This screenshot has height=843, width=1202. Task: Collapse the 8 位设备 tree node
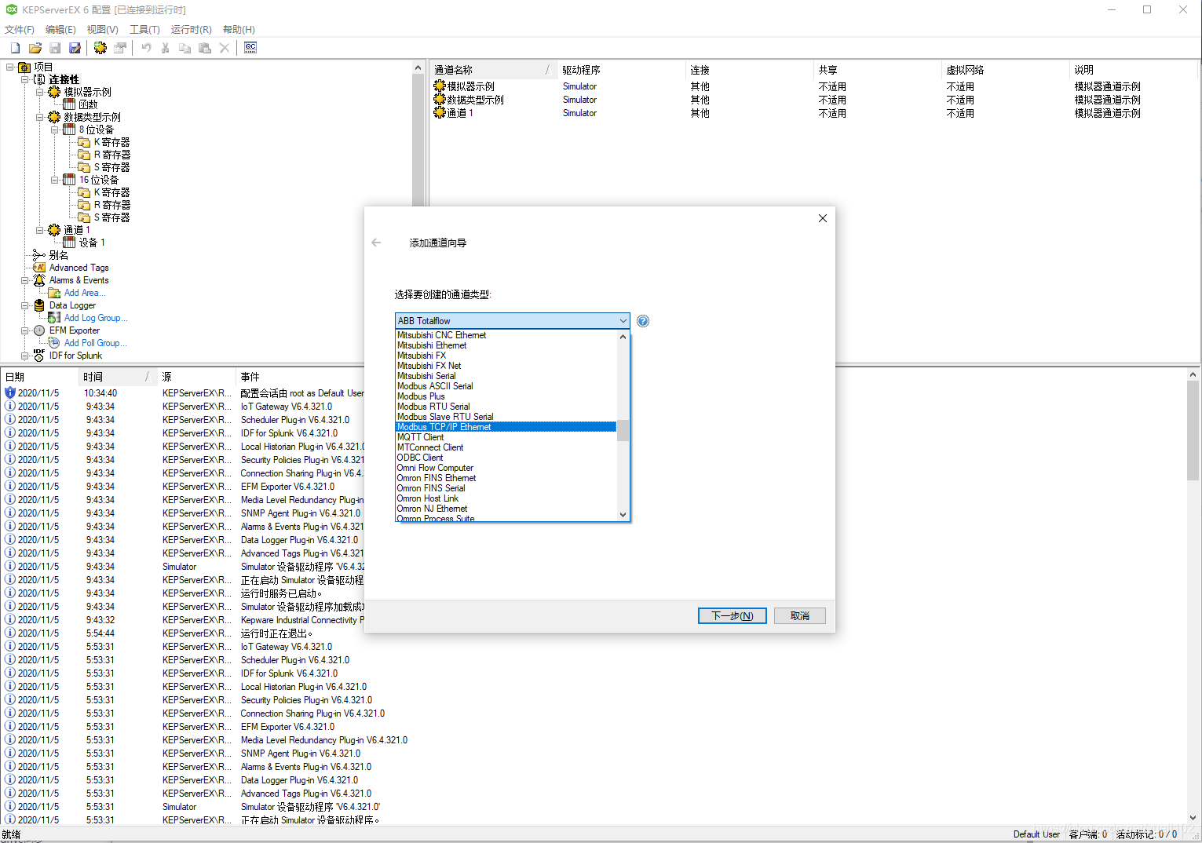55,130
